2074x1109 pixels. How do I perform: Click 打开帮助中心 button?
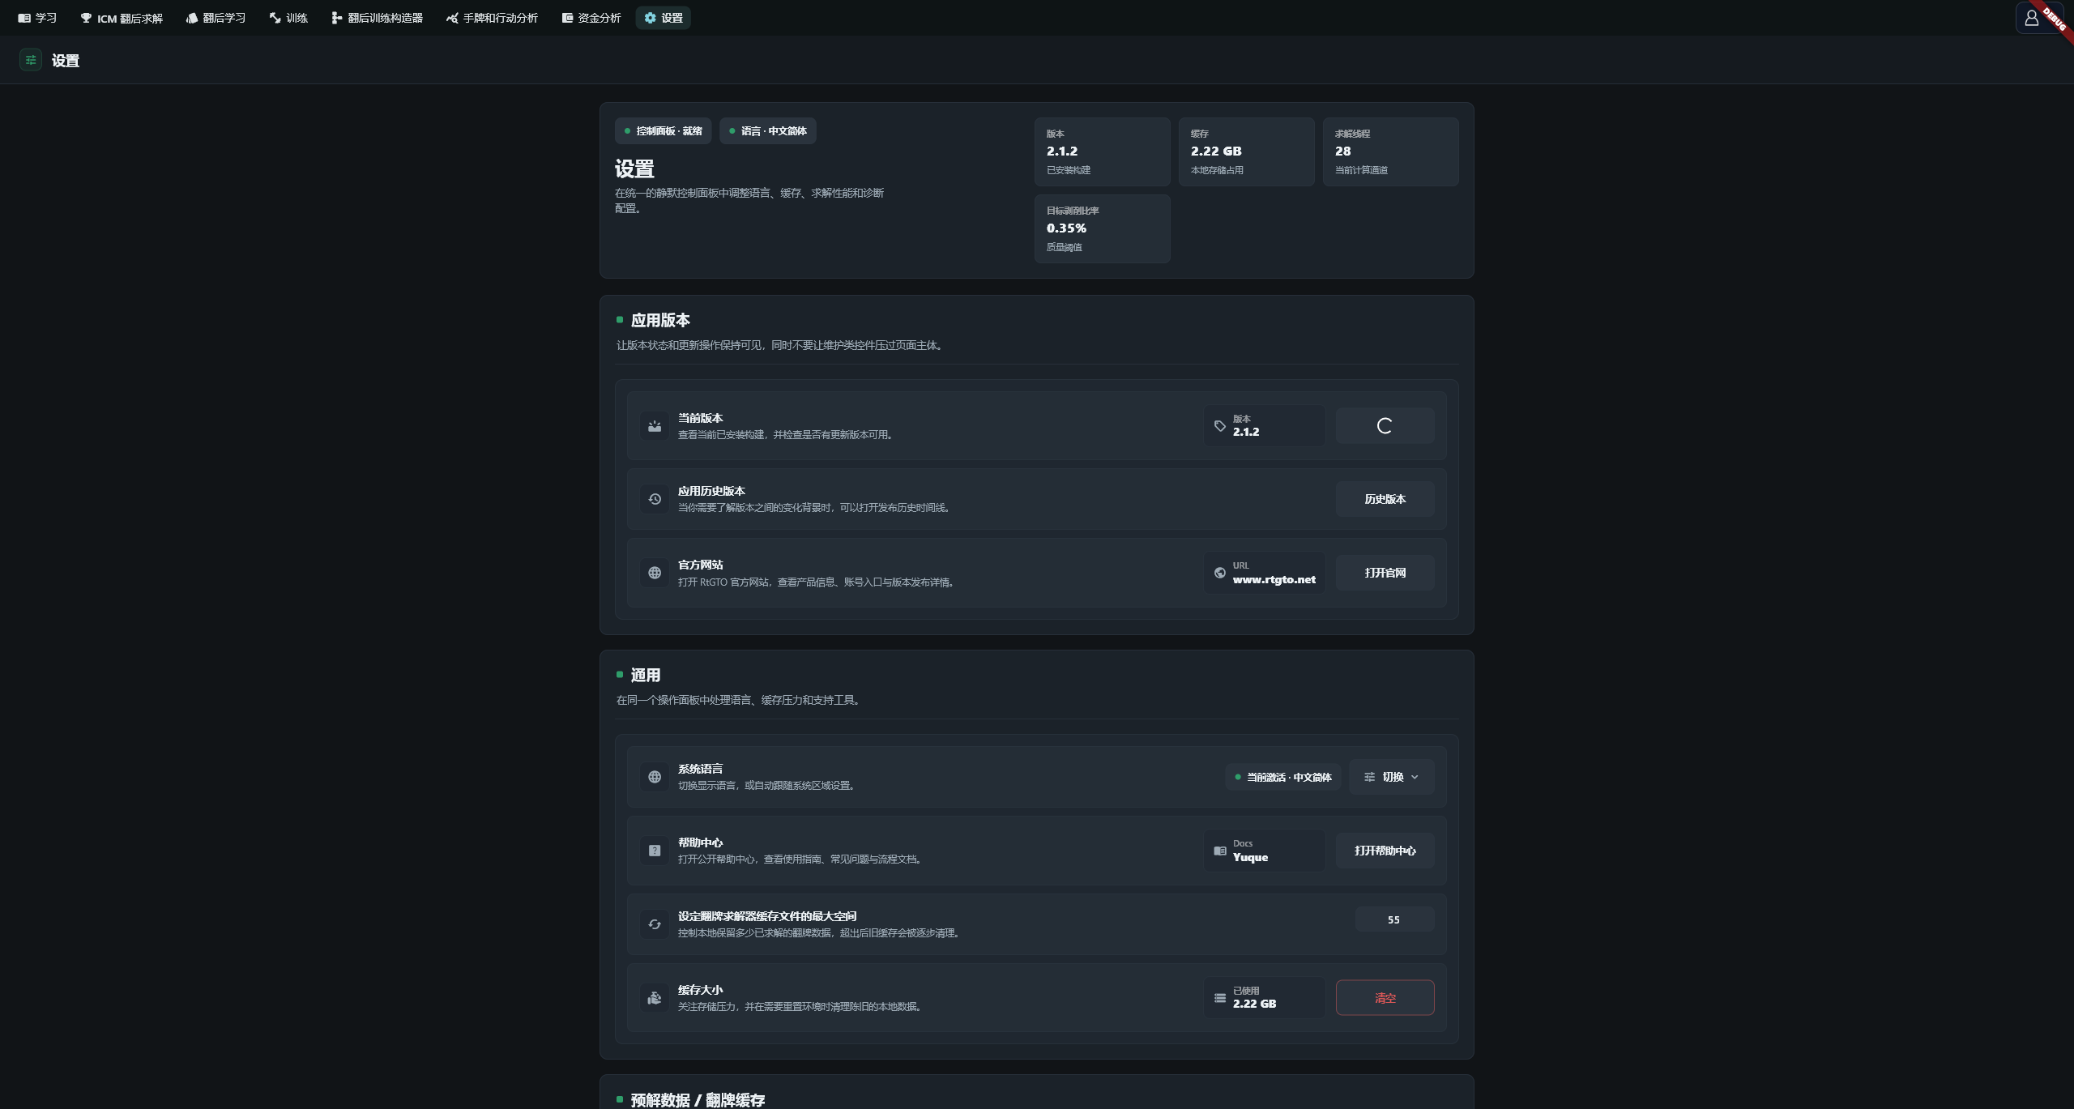1385,851
